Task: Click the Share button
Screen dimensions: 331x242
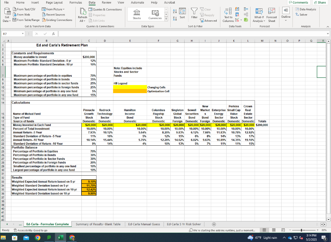Action: click(320, 3)
